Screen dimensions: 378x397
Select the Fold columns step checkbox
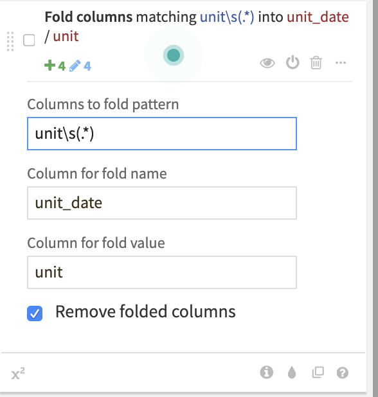pos(29,40)
